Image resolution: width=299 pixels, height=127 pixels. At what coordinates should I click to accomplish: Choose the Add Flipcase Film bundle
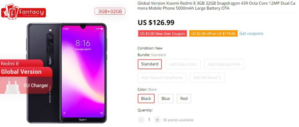pos(224,64)
